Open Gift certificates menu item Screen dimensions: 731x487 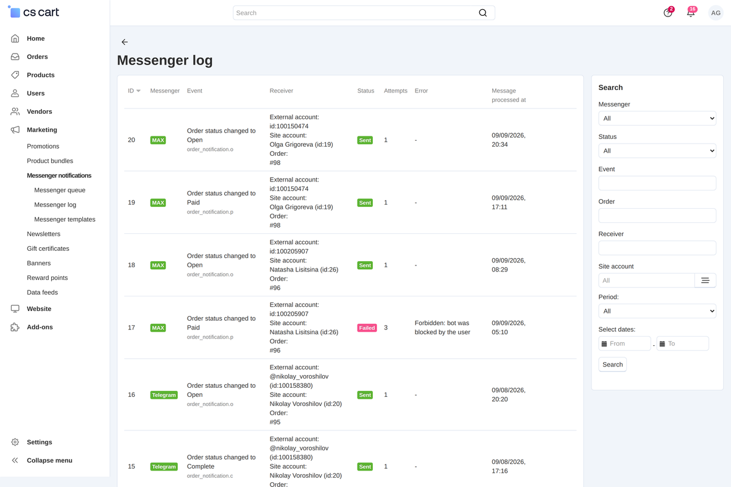(x=48, y=248)
